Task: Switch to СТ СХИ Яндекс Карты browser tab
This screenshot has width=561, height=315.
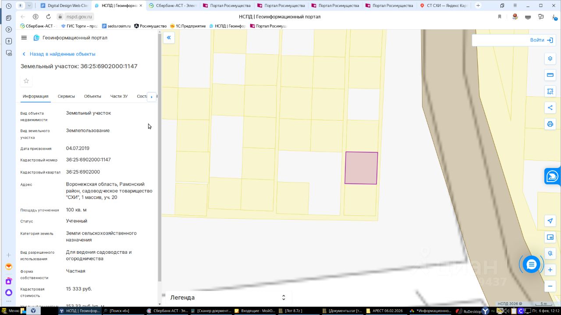Action: tap(444, 6)
